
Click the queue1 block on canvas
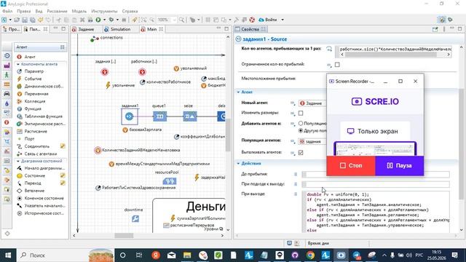(160, 116)
